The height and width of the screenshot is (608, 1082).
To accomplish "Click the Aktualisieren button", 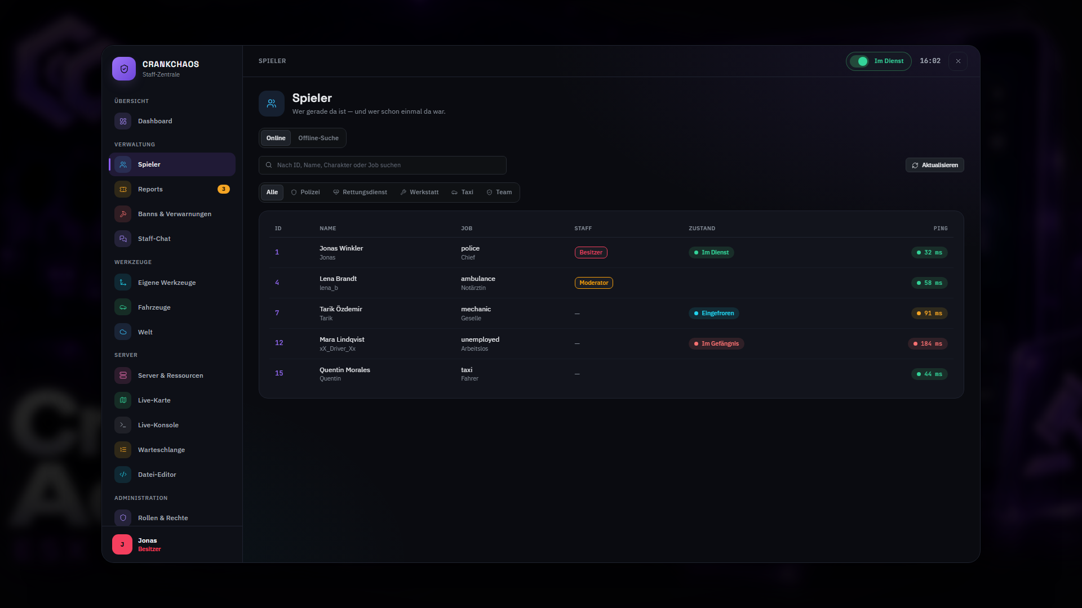I will click(935, 165).
